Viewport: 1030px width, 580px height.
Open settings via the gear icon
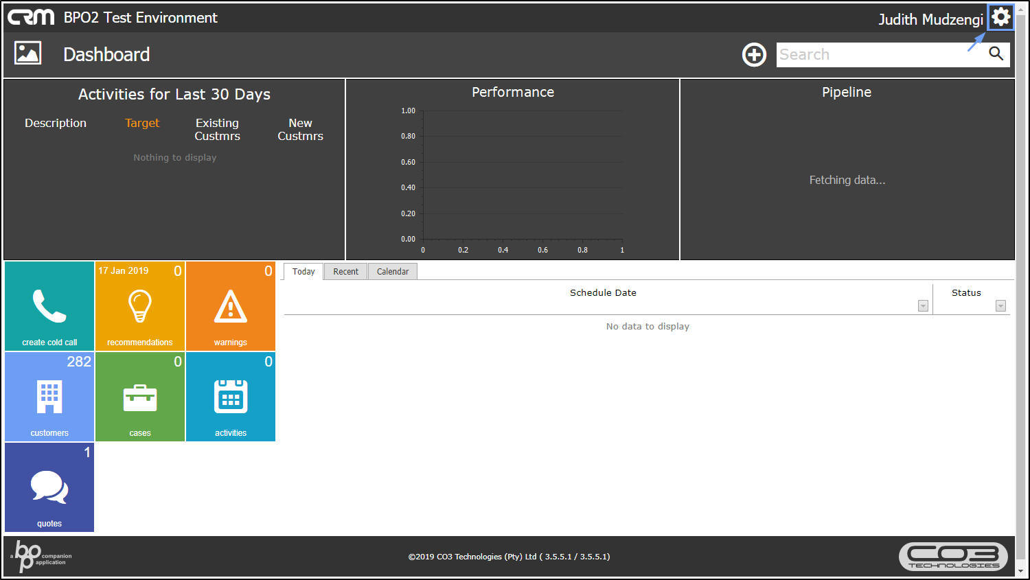(x=1001, y=17)
